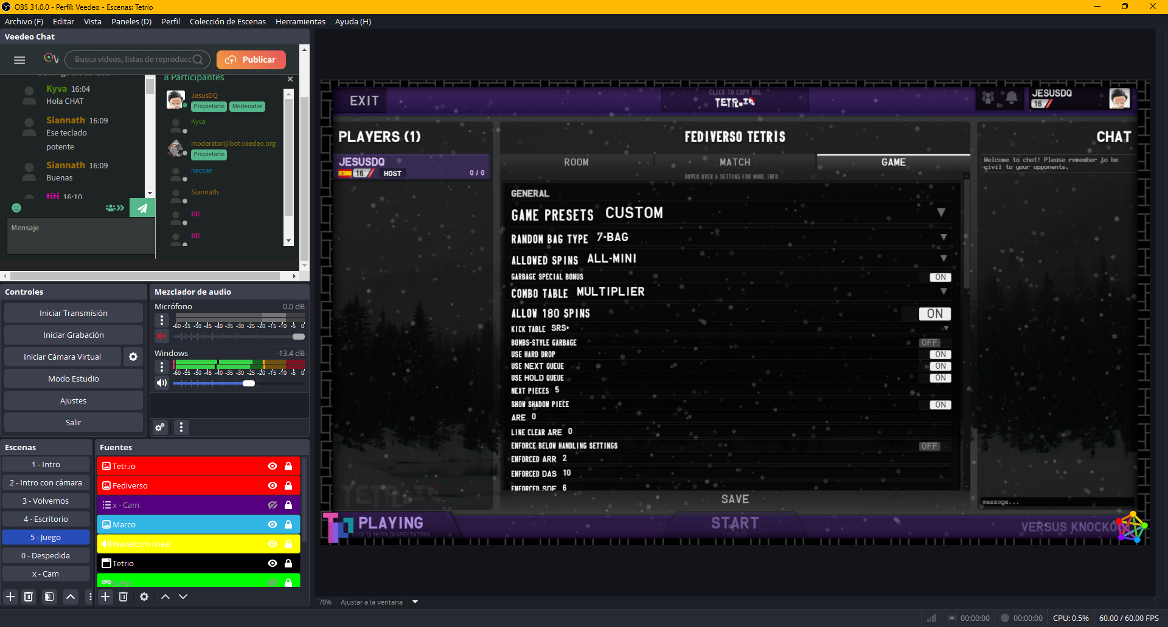Switch to the ROOM tab
Screen dimensions: 1168x627
point(576,162)
